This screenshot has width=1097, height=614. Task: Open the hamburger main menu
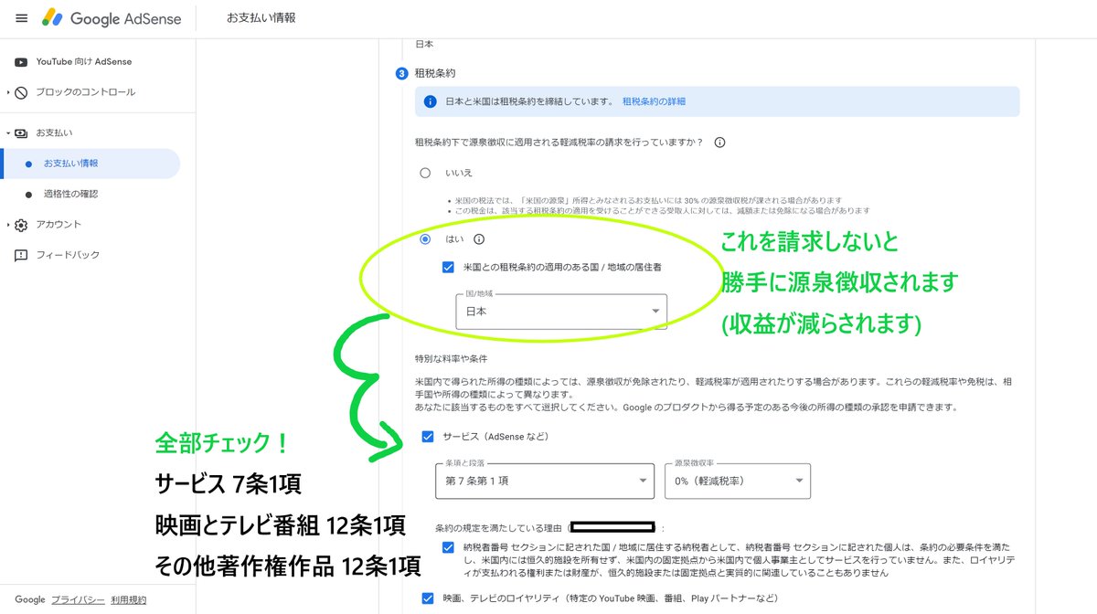21,18
